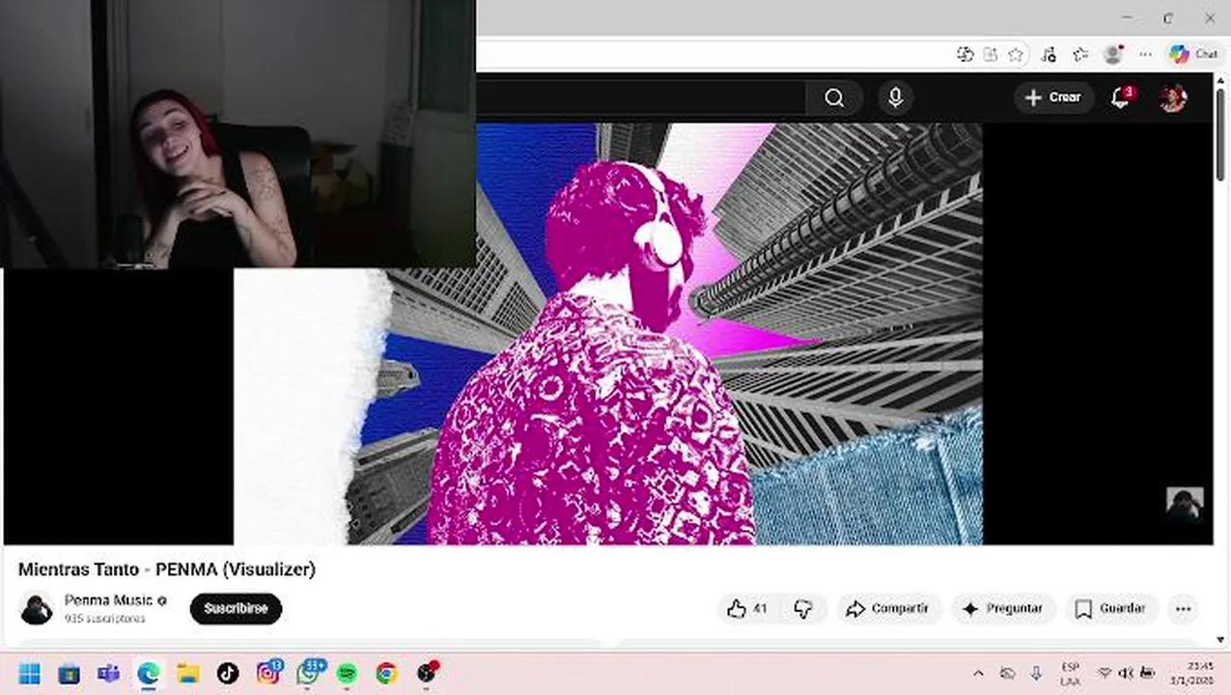Click the ESP LAA language indicator
Viewport: 1231px width, 695px height.
click(1070, 673)
